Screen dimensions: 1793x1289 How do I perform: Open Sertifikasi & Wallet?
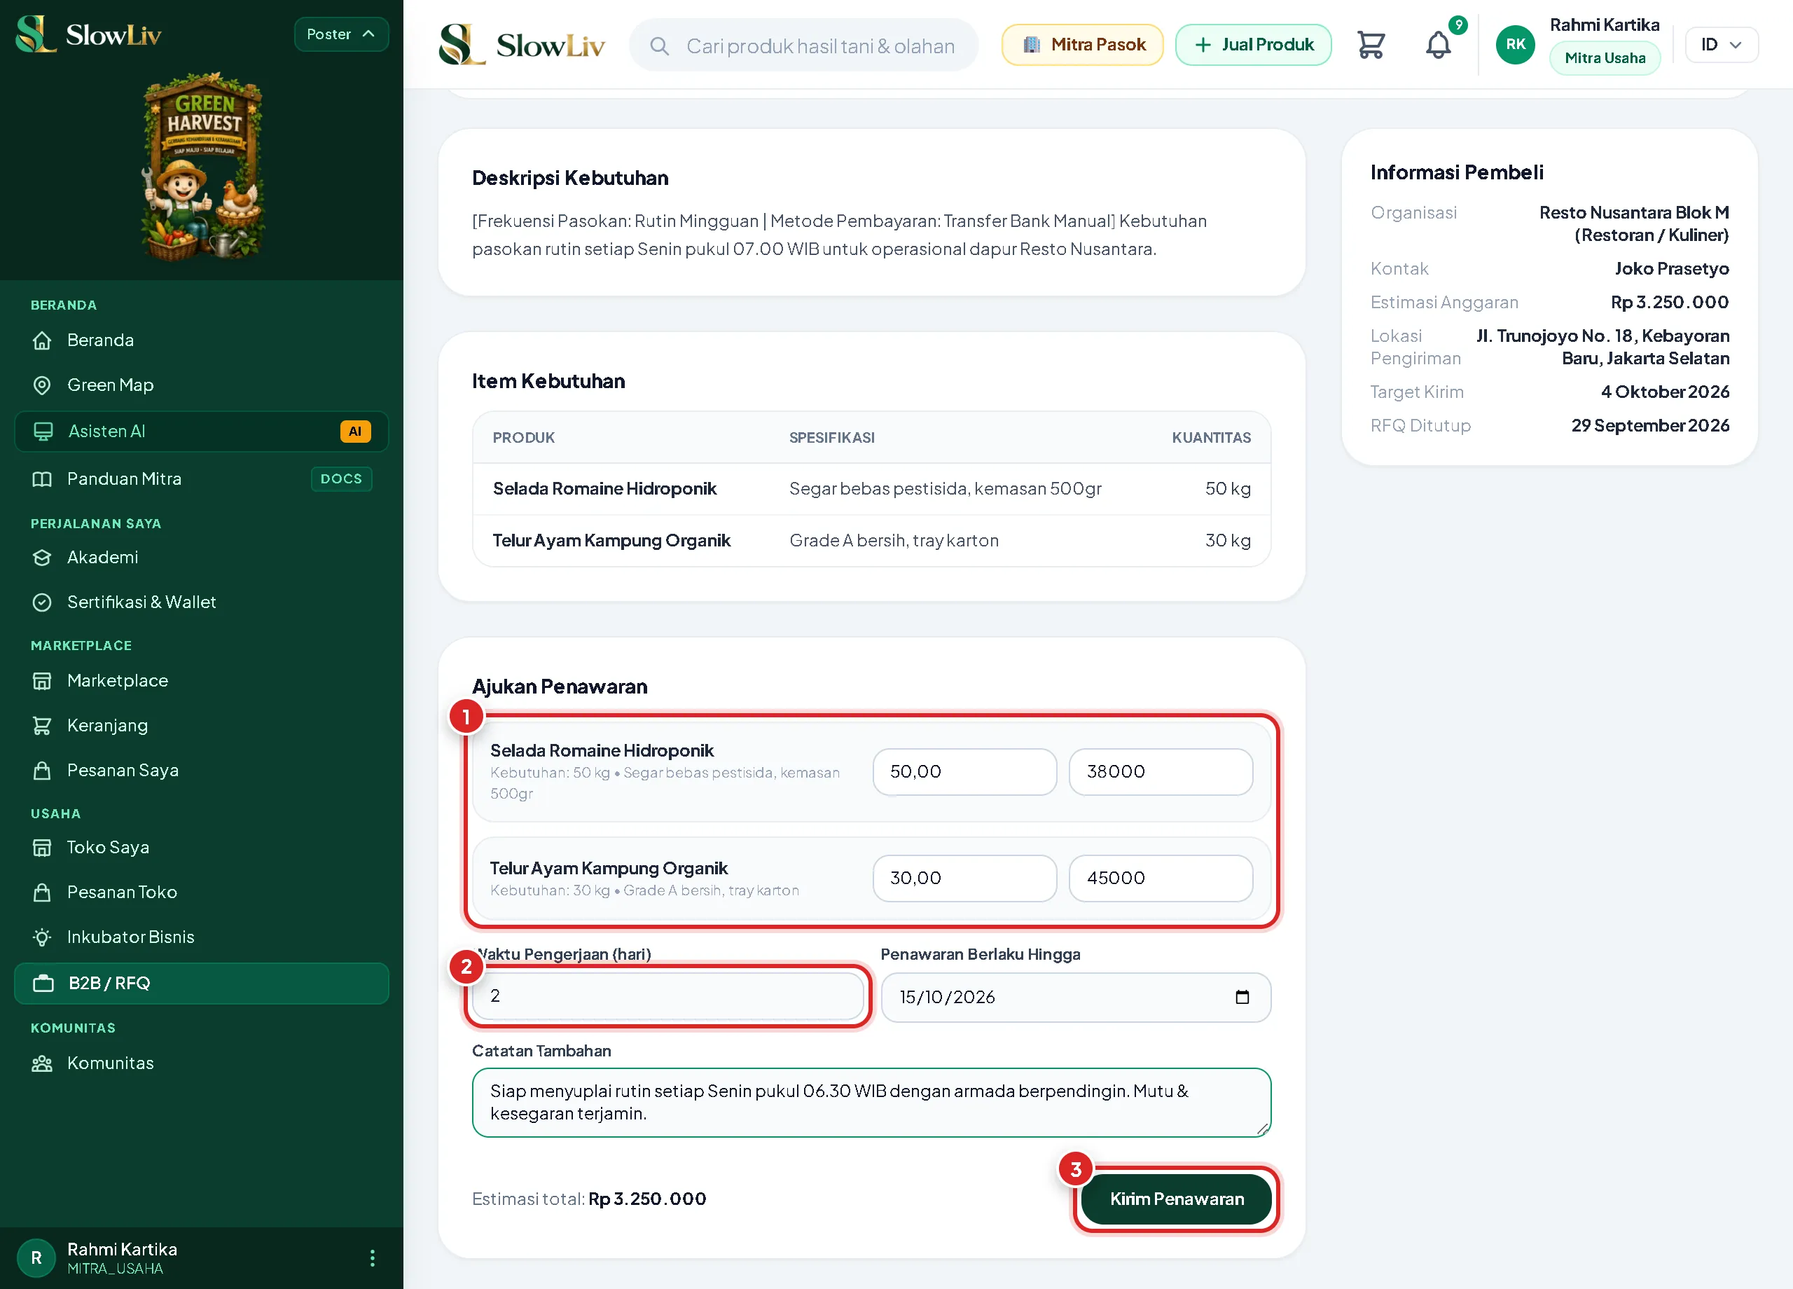point(202,602)
